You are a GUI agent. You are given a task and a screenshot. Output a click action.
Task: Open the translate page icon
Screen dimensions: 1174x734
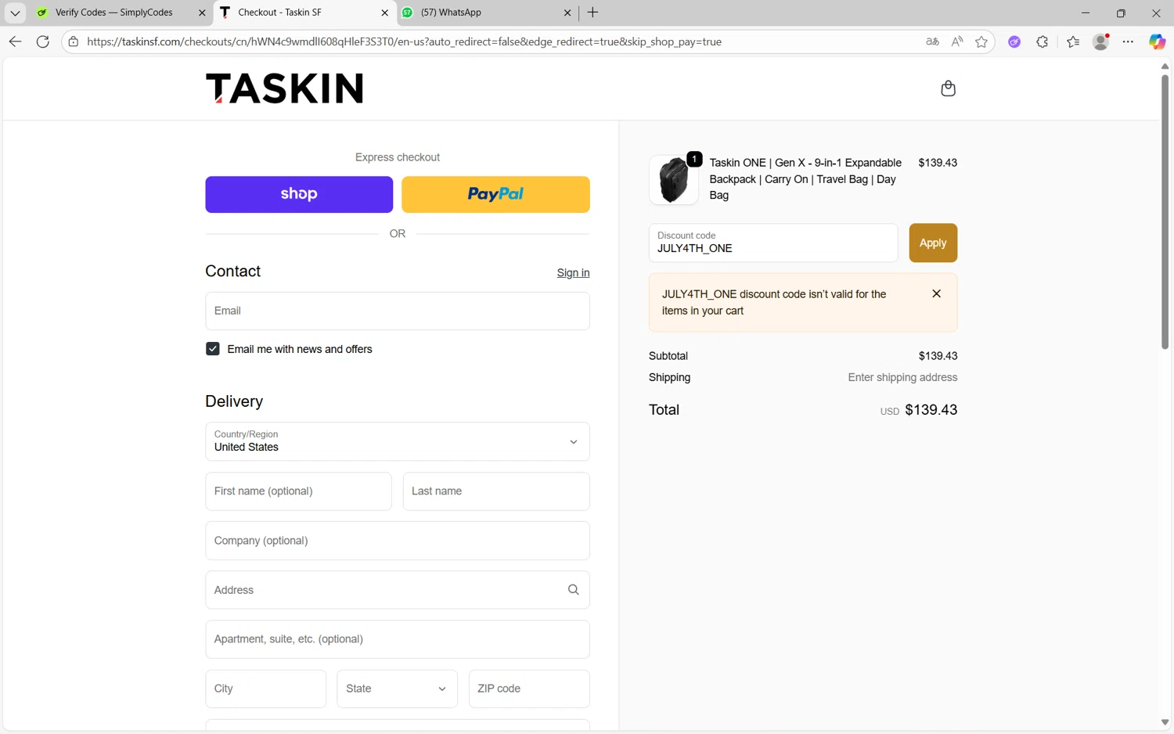click(x=932, y=41)
